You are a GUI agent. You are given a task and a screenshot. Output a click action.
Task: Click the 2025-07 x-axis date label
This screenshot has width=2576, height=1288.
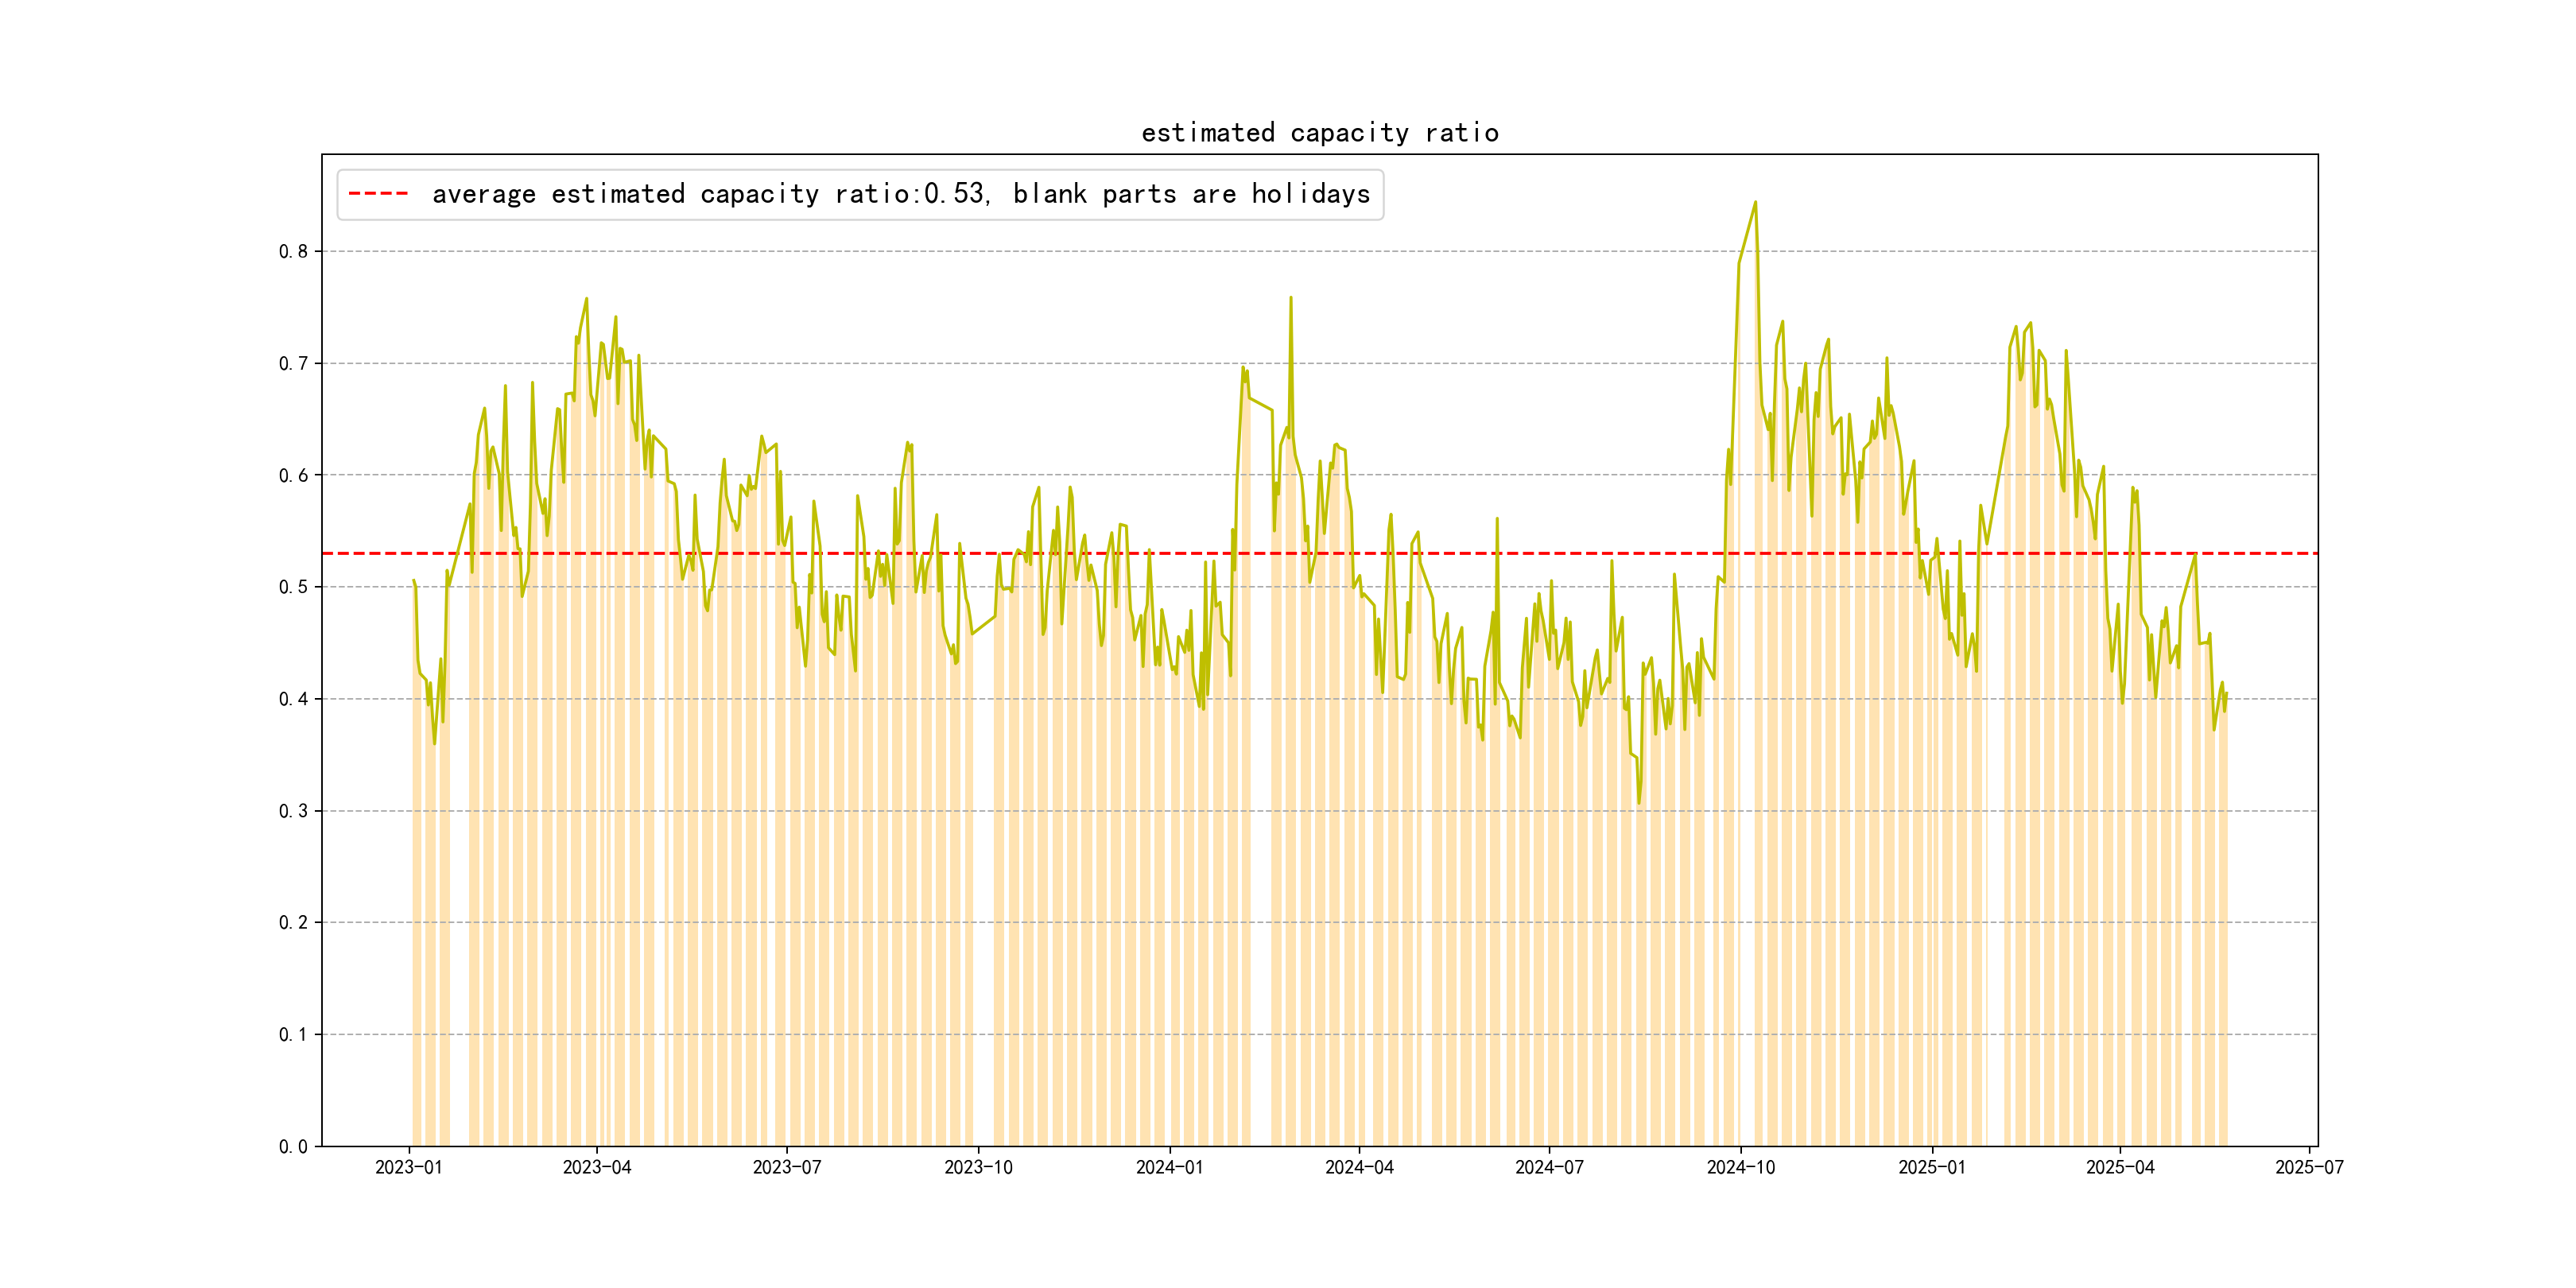coord(2309,1167)
